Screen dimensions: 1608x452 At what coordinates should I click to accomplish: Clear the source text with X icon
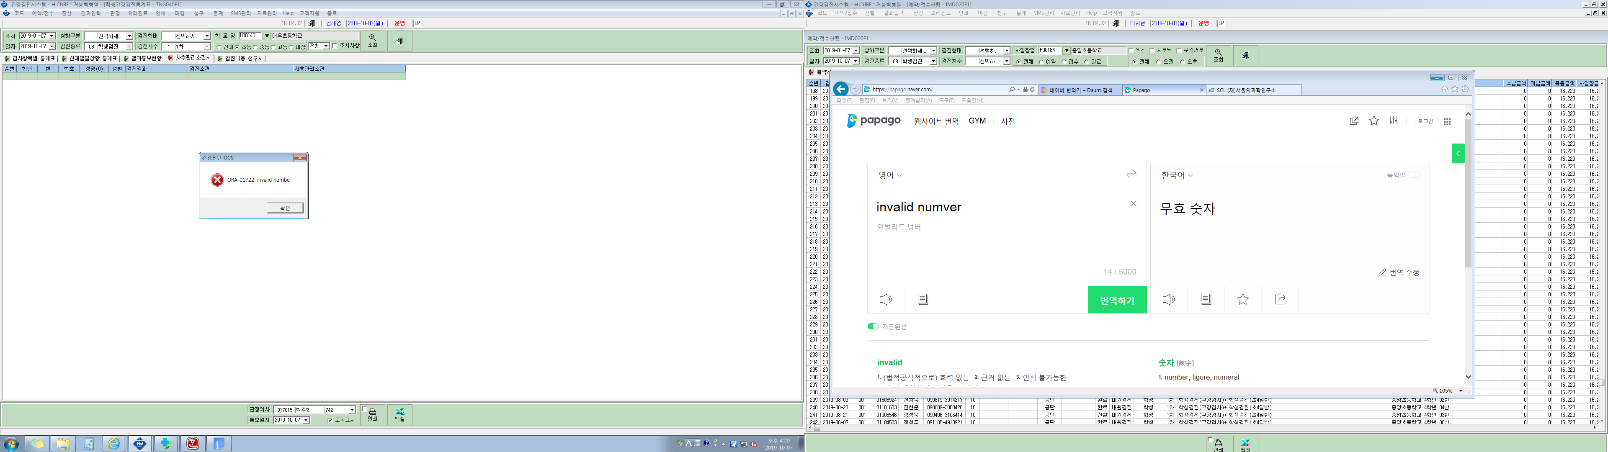point(1134,203)
